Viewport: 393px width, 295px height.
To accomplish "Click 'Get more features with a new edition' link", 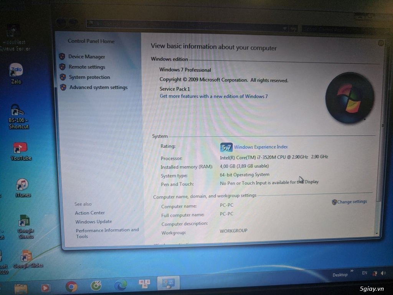I will tap(213, 96).
